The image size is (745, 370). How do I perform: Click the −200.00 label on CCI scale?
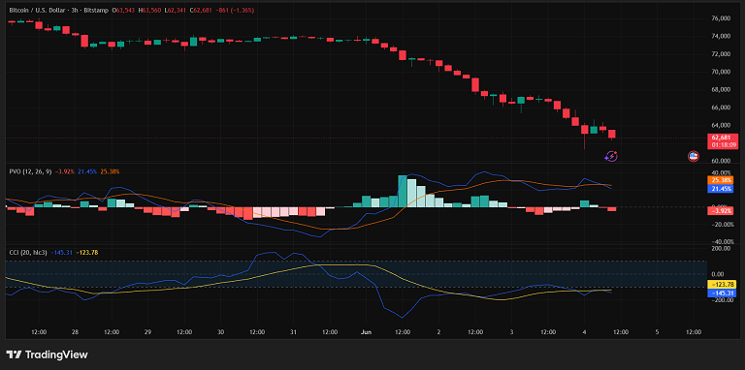722,300
